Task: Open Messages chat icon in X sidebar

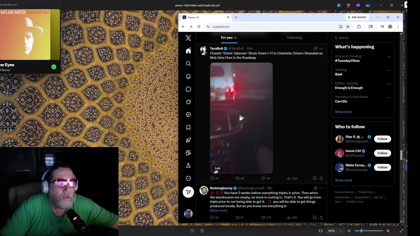Action: [x=188, y=89]
